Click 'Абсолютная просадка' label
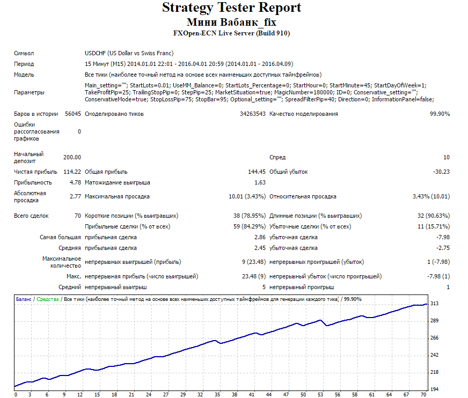 tap(30, 197)
